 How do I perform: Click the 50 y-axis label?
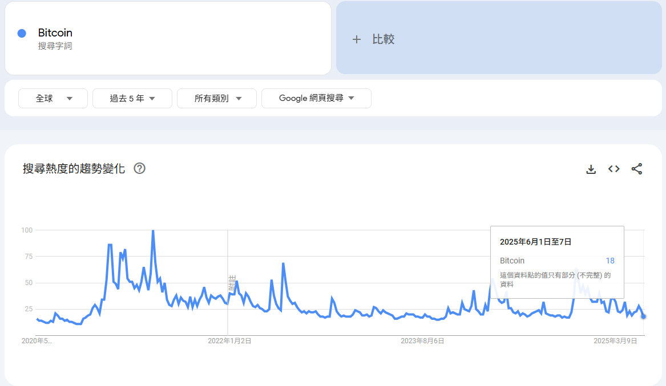click(29, 282)
